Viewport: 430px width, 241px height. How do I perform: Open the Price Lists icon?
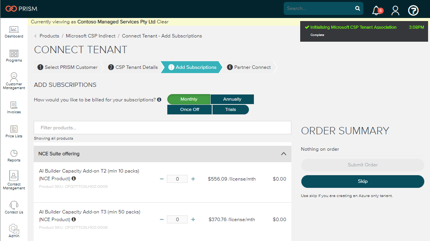14,132
